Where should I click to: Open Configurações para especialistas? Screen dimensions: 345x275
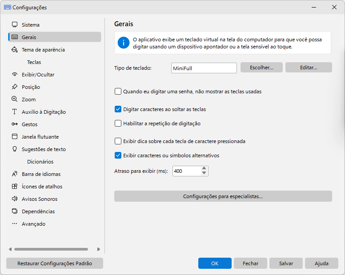coord(223,196)
